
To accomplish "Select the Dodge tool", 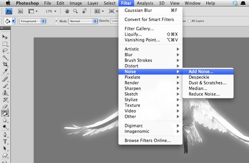I will tap(5, 127).
